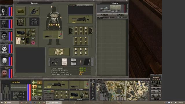Switch to the GEAR tab in Ground panel
The image size is (185, 104).
[119, 18]
